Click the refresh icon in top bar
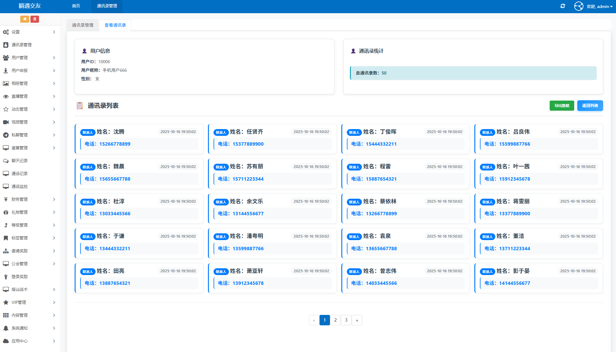Image resolution: width=616 pixels, height=352 pixels. 563,6
